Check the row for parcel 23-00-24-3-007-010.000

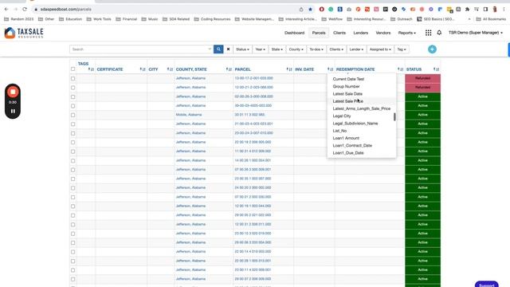click(x=73, y=133)
